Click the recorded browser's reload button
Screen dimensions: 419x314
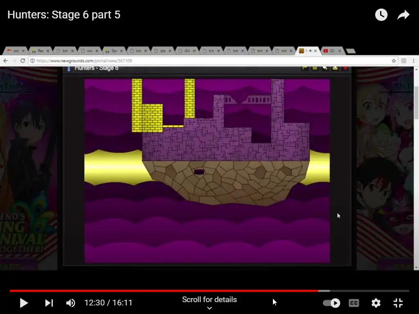[23, 61]
